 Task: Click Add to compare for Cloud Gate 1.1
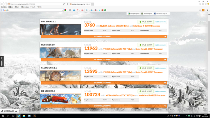click(160, 68)
